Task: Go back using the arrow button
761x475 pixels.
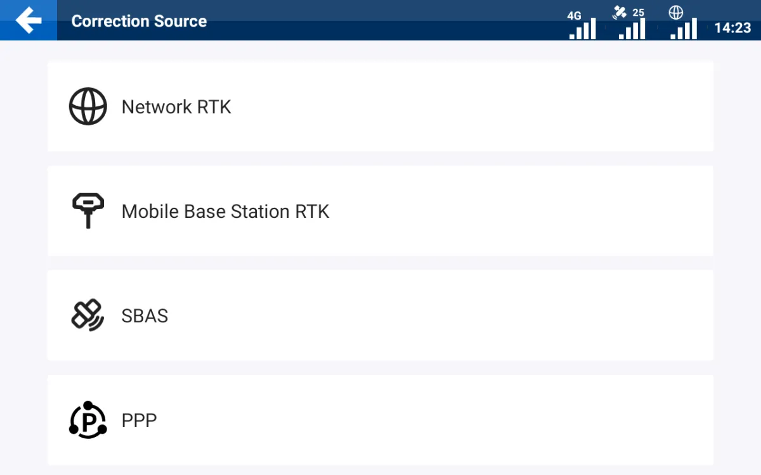Action: click(x=29, y=20)
